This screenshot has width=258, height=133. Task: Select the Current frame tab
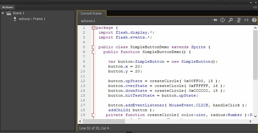pyautogui.click(x=91, y=13)
